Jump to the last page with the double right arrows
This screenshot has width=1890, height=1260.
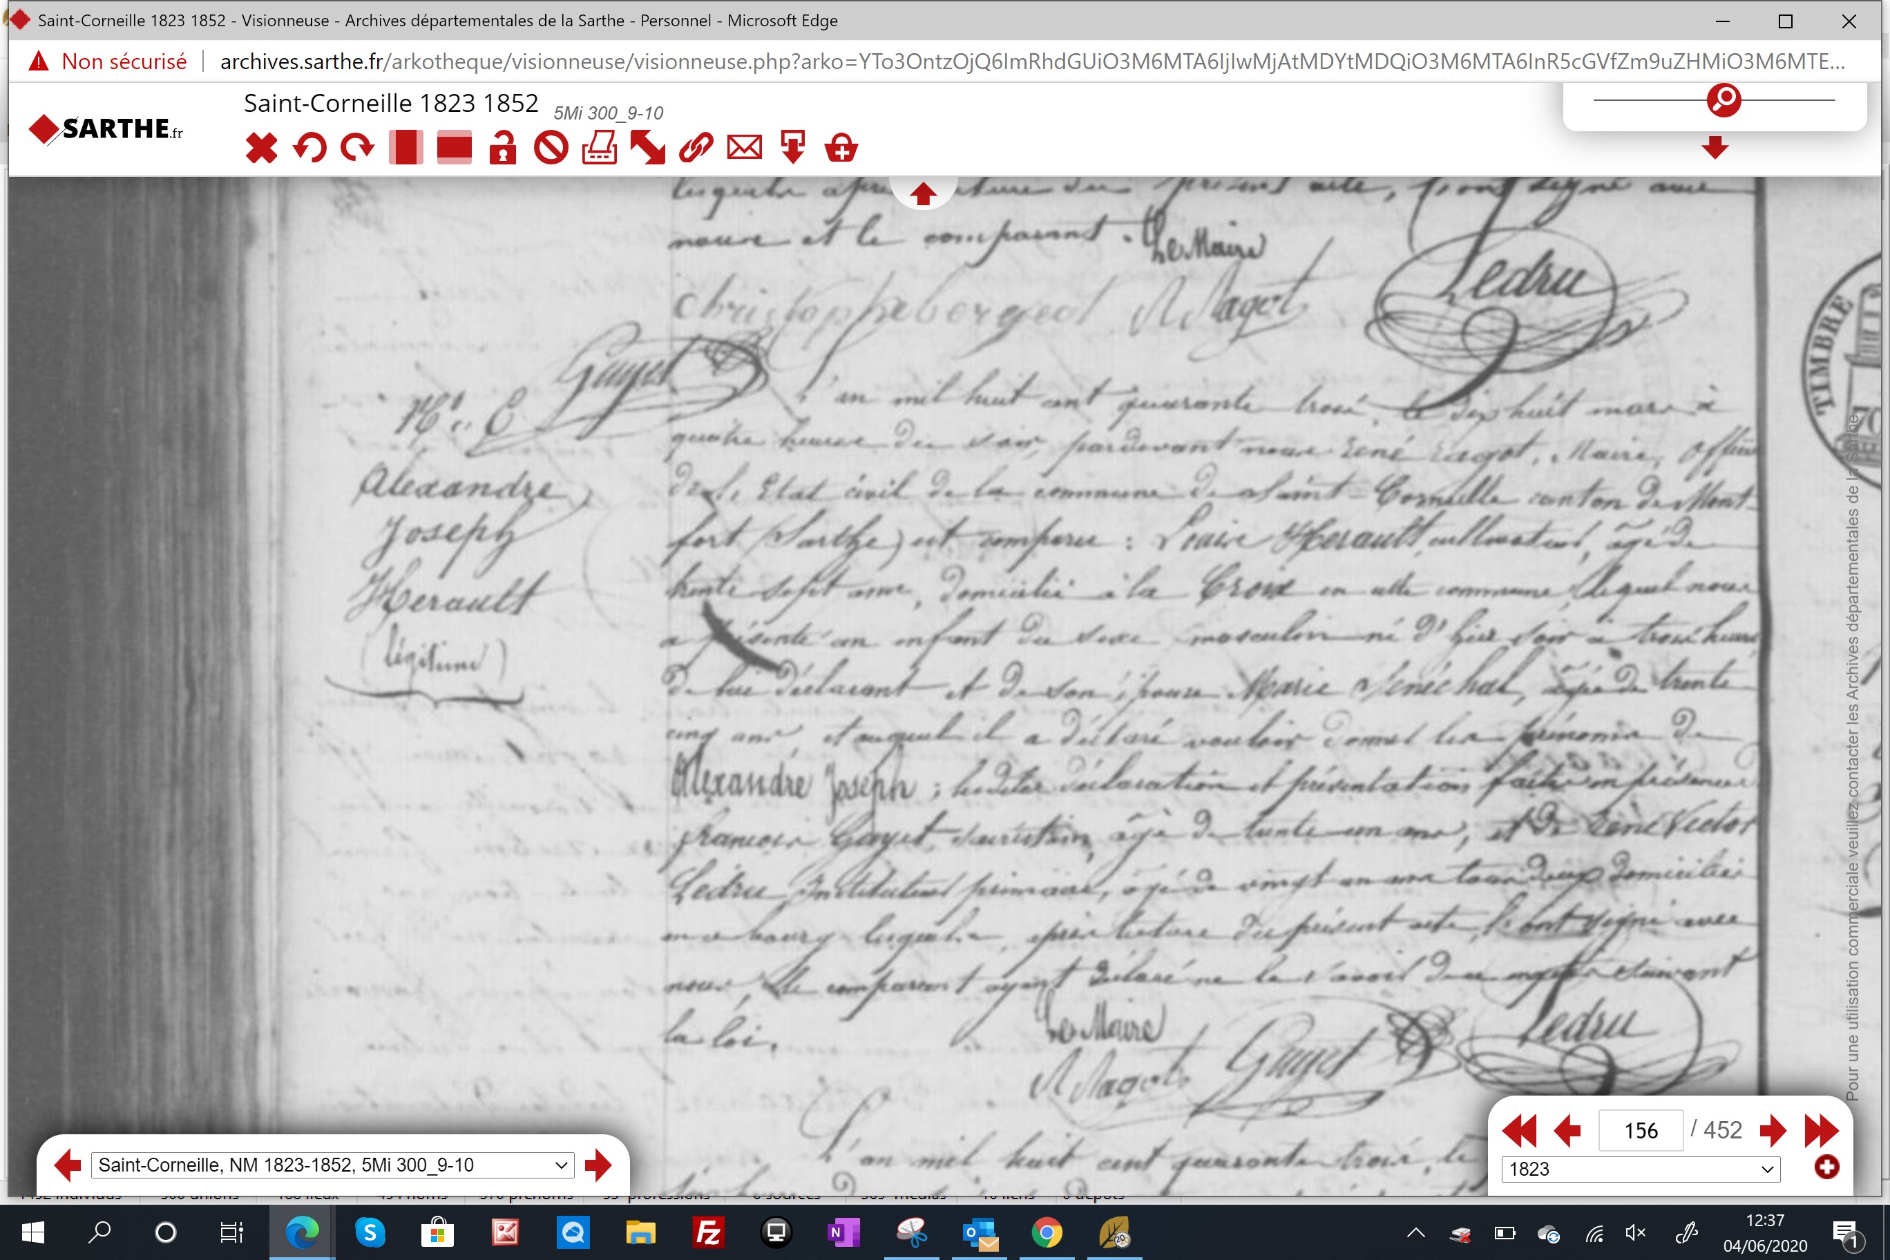(x=1821, y=1131)
